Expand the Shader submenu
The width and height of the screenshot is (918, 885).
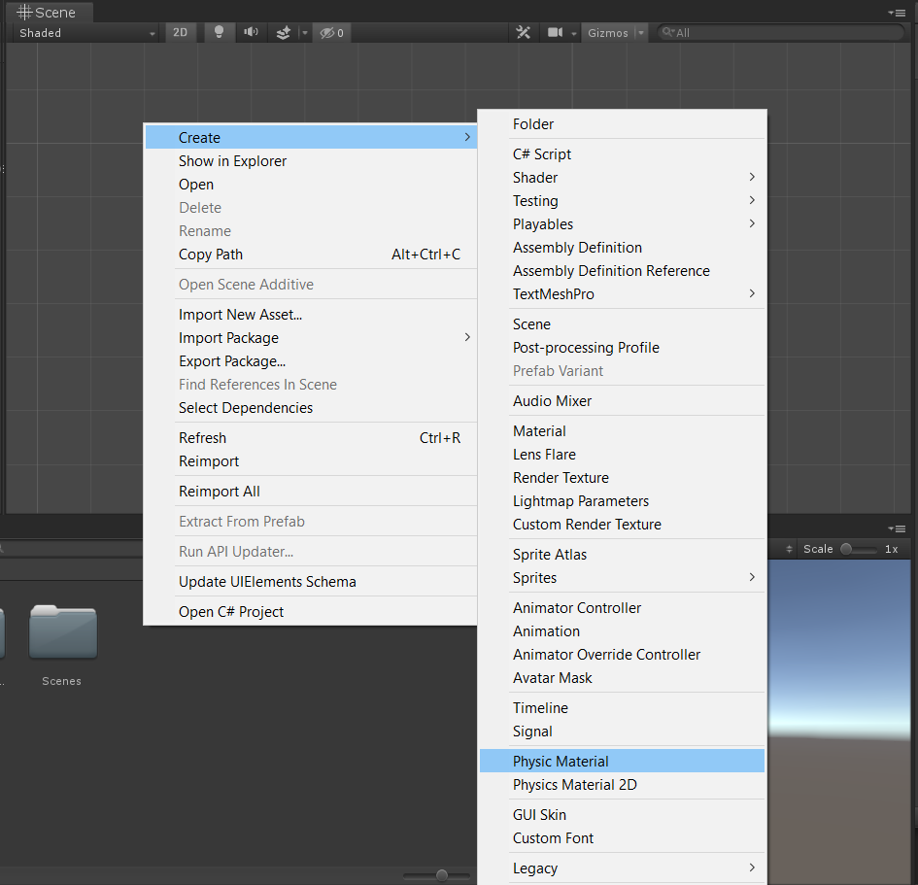tap(622, 178)
